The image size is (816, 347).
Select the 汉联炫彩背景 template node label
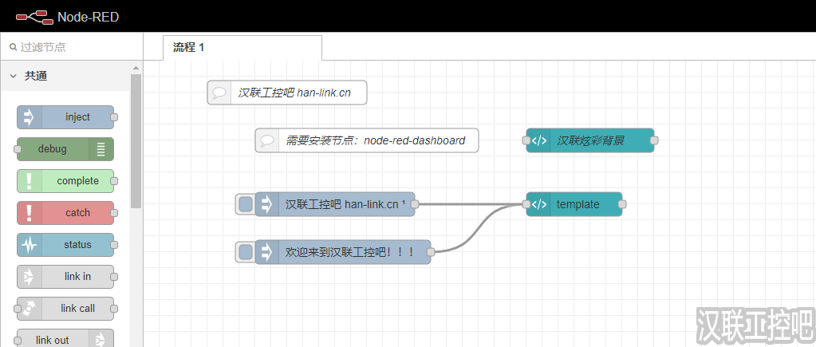(x=591, y=140)
